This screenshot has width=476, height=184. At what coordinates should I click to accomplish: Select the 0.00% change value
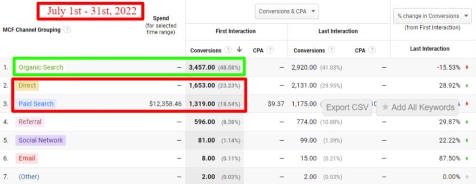(451, 177)
